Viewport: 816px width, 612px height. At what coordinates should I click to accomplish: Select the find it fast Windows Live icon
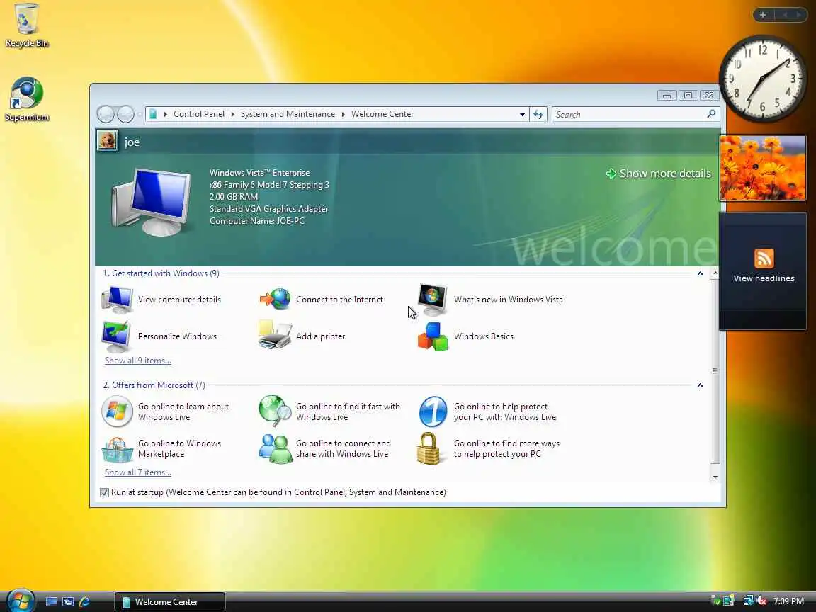[275, 411]
